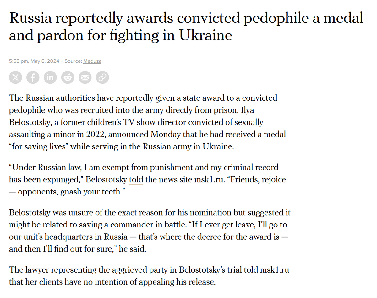Share the article via email icon
Viewport: 377px width, 298px height.
85,77
